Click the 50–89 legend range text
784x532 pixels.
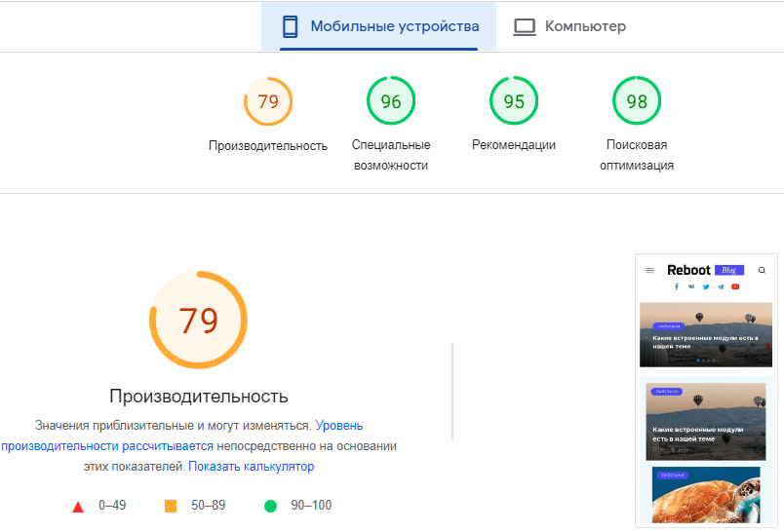click(208, 505)
